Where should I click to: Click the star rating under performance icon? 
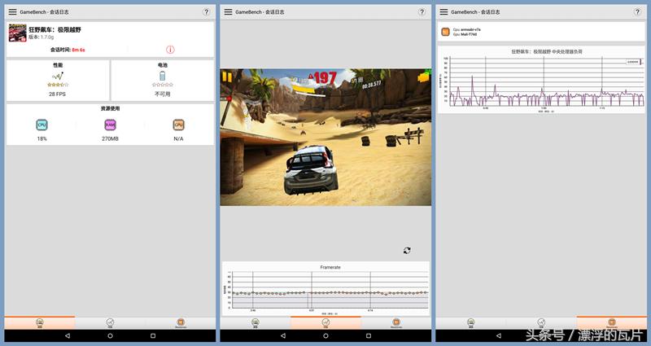pos(58,85)
